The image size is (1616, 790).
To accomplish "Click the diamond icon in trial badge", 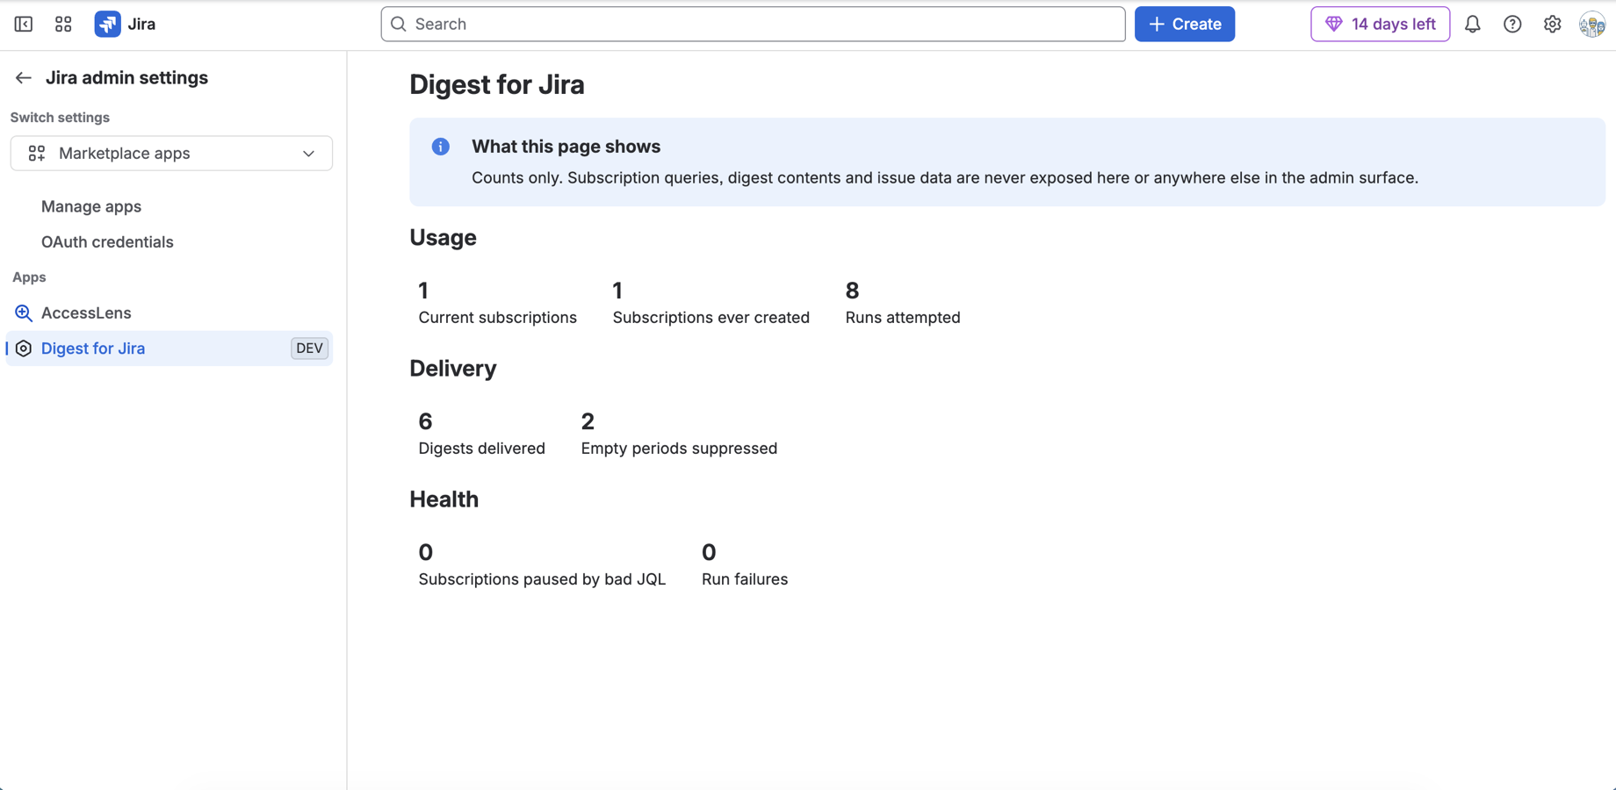I will tap(1333, 24).
